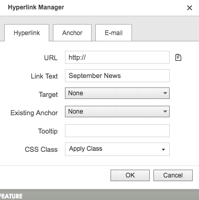Close the Hyperlink Manager dialog
199x200 pixels.
pyautogui.click(x=190, y=8)
